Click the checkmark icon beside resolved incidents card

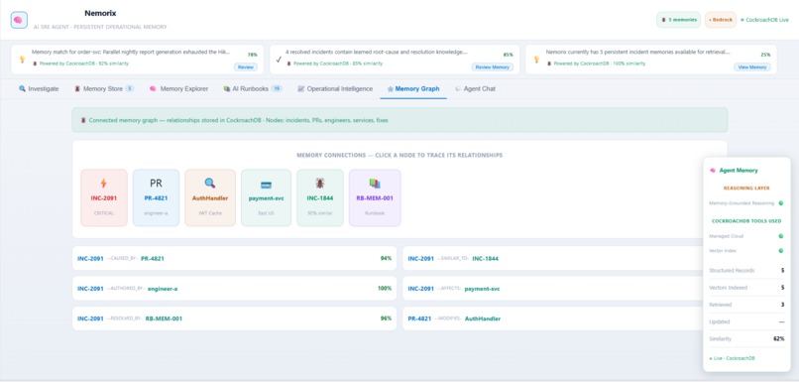click(279, 60)
